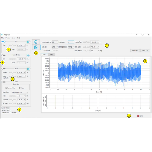Open Piezo settings gear icon
The width and height of the screenshot is (152, 152).
click(x=28, y=69)
